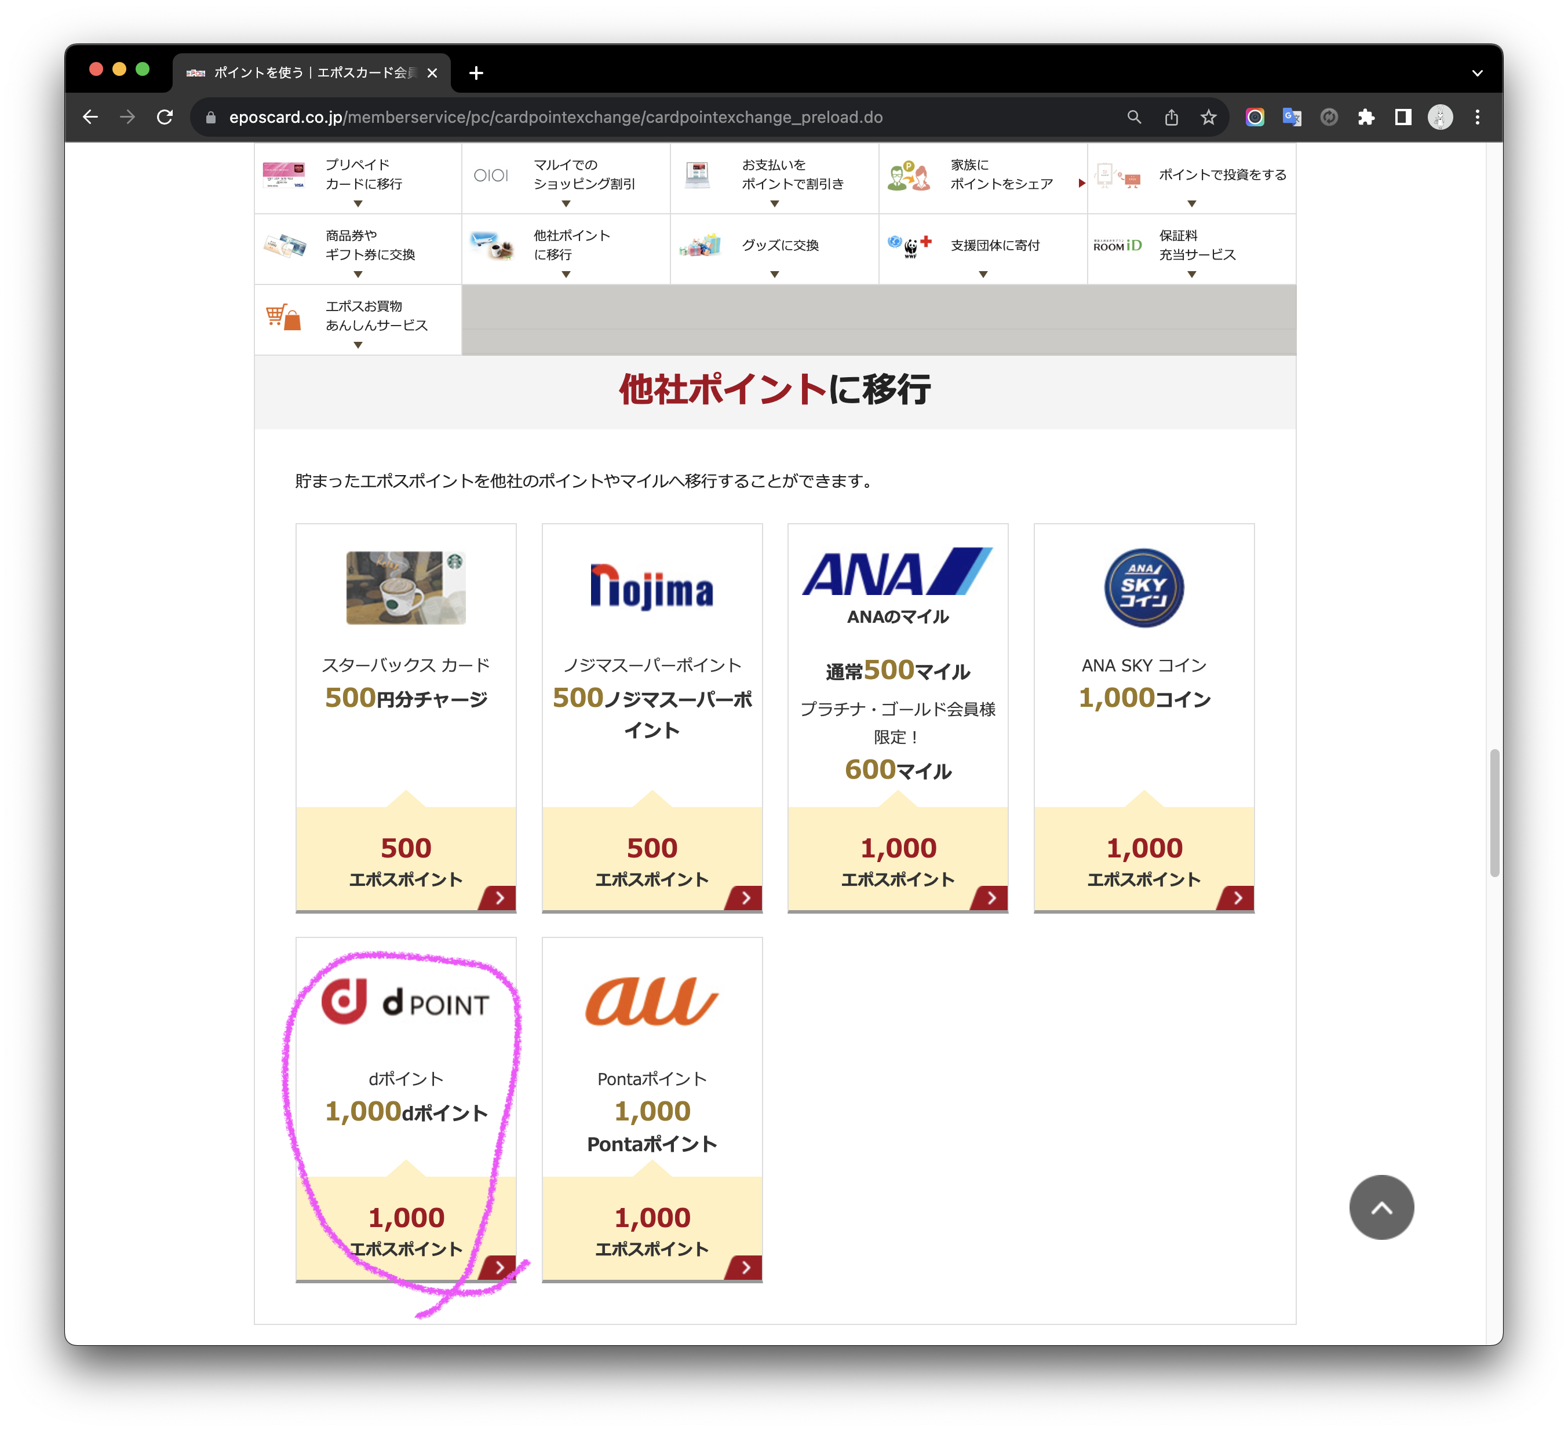The height and width of the screenshot is (1431, 1568).
Task: Select Nojima 500 エポスポイント exchange button
Action: [x=652, y=860]
